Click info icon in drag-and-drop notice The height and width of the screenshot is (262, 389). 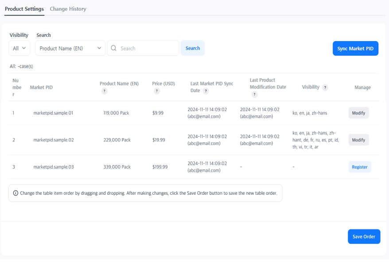16,193
